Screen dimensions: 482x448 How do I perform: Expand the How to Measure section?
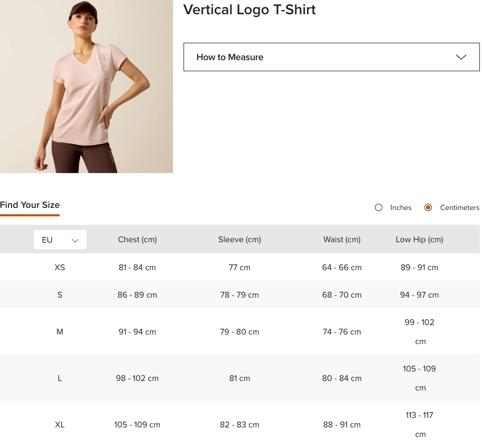coord(331,57)
